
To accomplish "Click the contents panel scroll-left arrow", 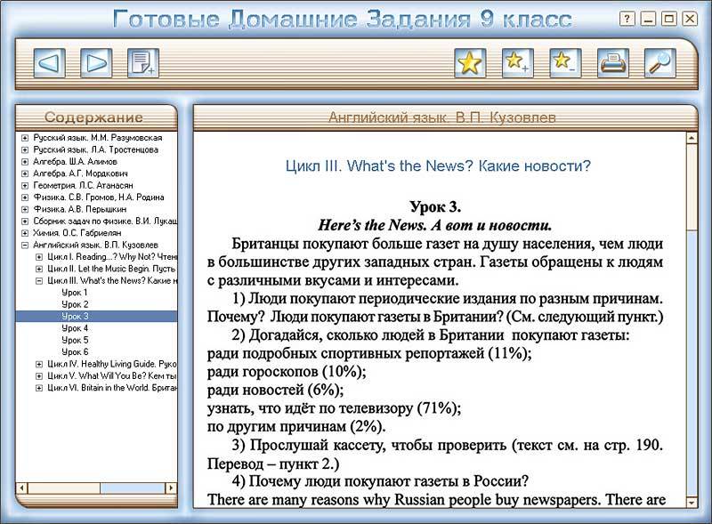I will click(x=21, y=488).
